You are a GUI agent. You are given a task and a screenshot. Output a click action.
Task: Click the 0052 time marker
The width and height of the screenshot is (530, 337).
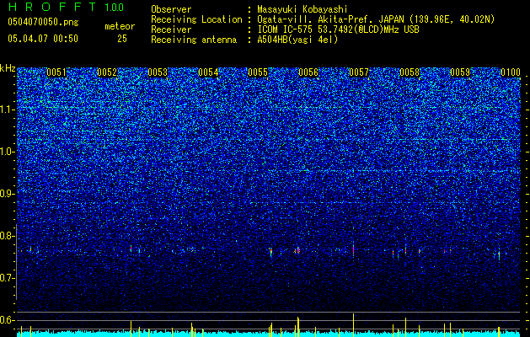tap(107, 72)
